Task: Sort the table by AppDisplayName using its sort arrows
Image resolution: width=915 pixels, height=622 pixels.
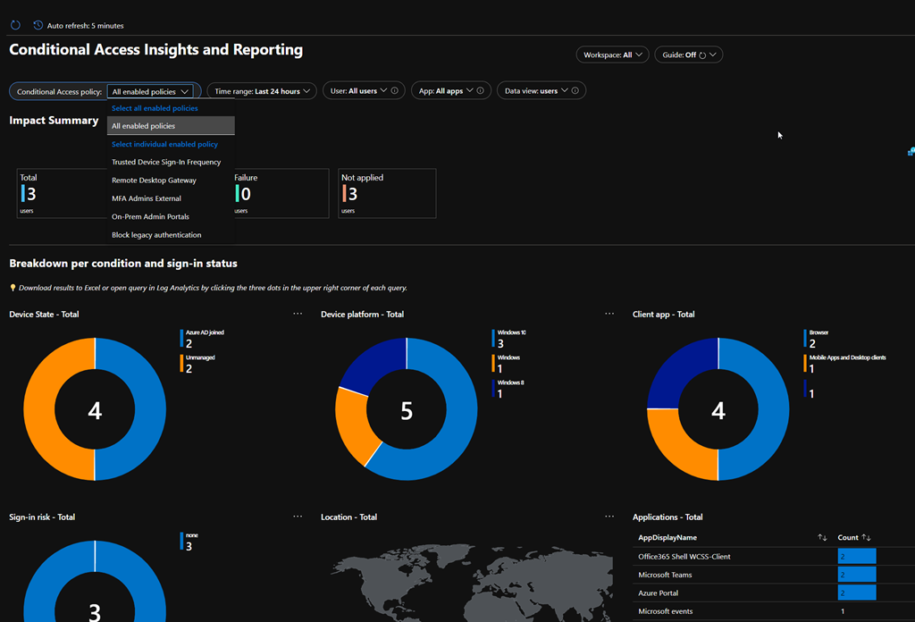Action: click(x=822, y=537)
